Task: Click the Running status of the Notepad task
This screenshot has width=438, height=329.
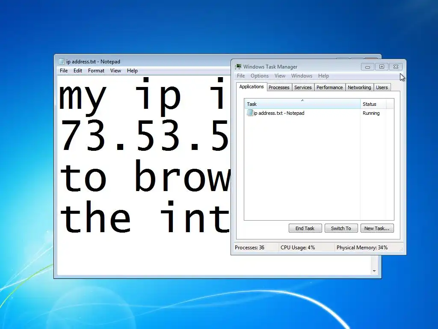Action: [x=371, y=113]
